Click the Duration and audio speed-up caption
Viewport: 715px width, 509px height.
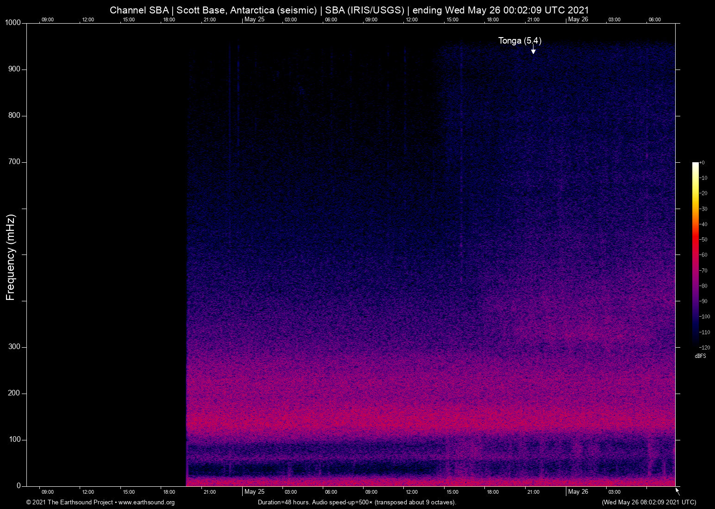point(357,503)
